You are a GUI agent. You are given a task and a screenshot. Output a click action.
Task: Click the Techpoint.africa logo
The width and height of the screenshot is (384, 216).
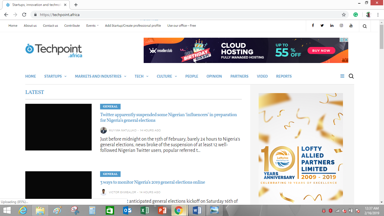[54, 51]
